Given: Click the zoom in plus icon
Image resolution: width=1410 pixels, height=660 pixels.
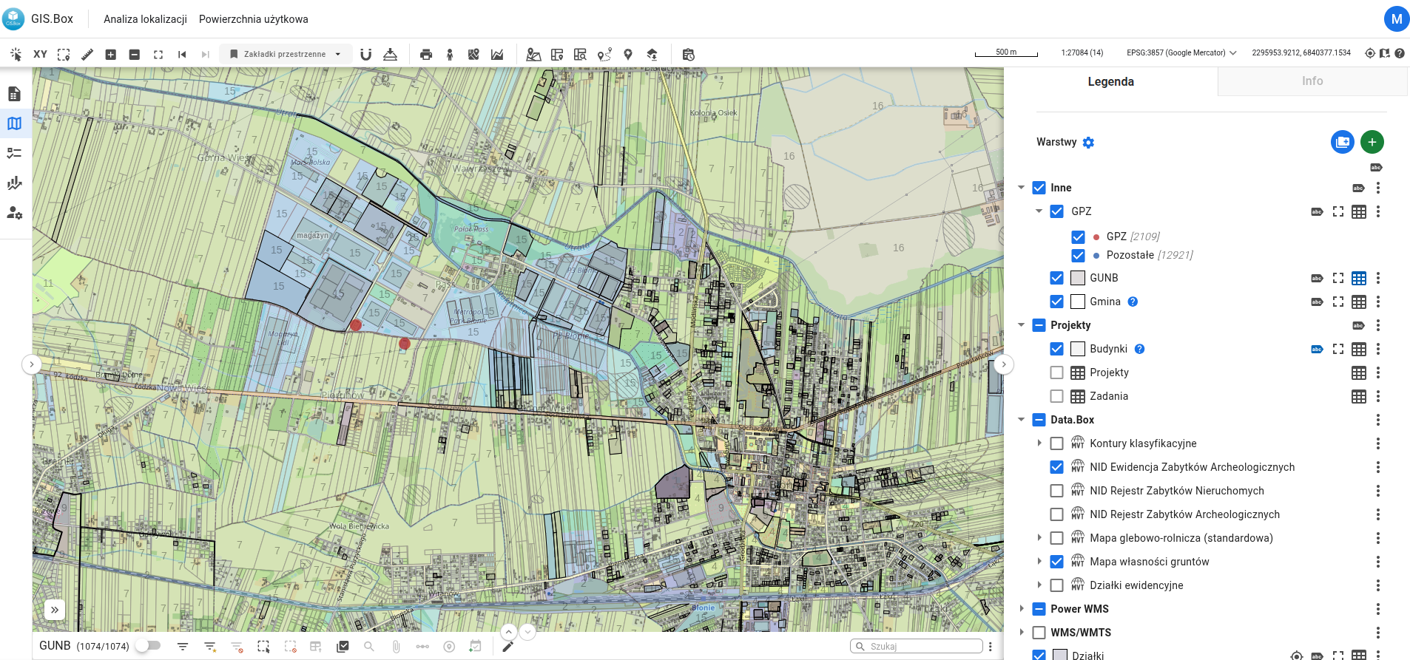Looking at the screenshot, I should click(111, 54).
